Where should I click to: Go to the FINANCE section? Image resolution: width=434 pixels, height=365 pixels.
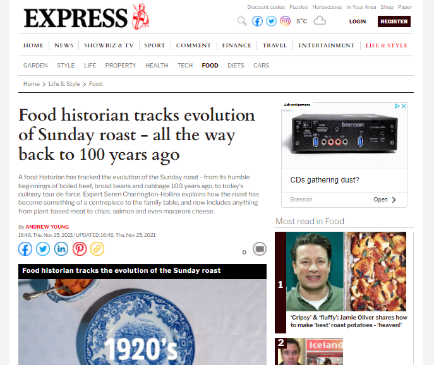237,45
